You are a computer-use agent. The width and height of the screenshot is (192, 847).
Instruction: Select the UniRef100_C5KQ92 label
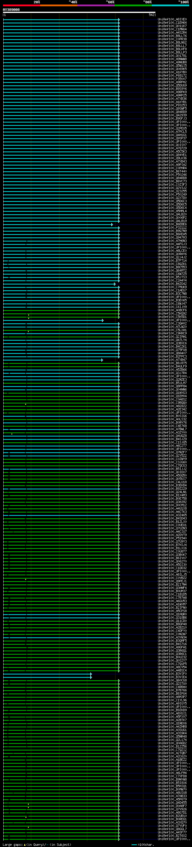click(172, 313)
